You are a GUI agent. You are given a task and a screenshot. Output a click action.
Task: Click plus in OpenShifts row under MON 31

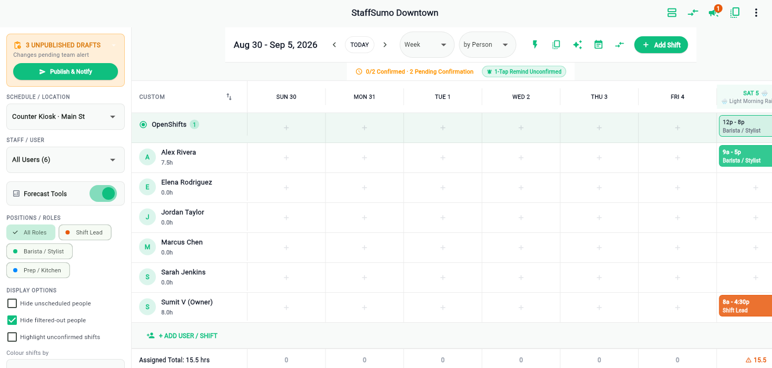click(364, 128)
